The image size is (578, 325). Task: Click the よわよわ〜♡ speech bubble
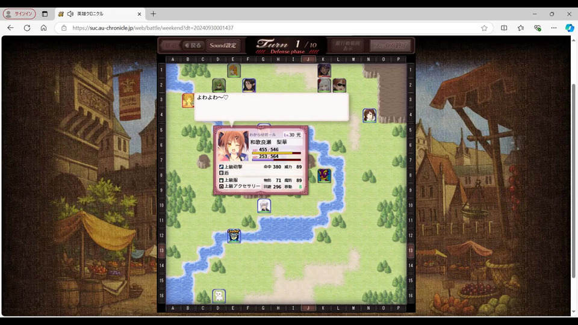[272, 107]
